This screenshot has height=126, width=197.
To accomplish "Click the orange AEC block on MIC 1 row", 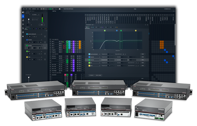I will coord(80,42).
